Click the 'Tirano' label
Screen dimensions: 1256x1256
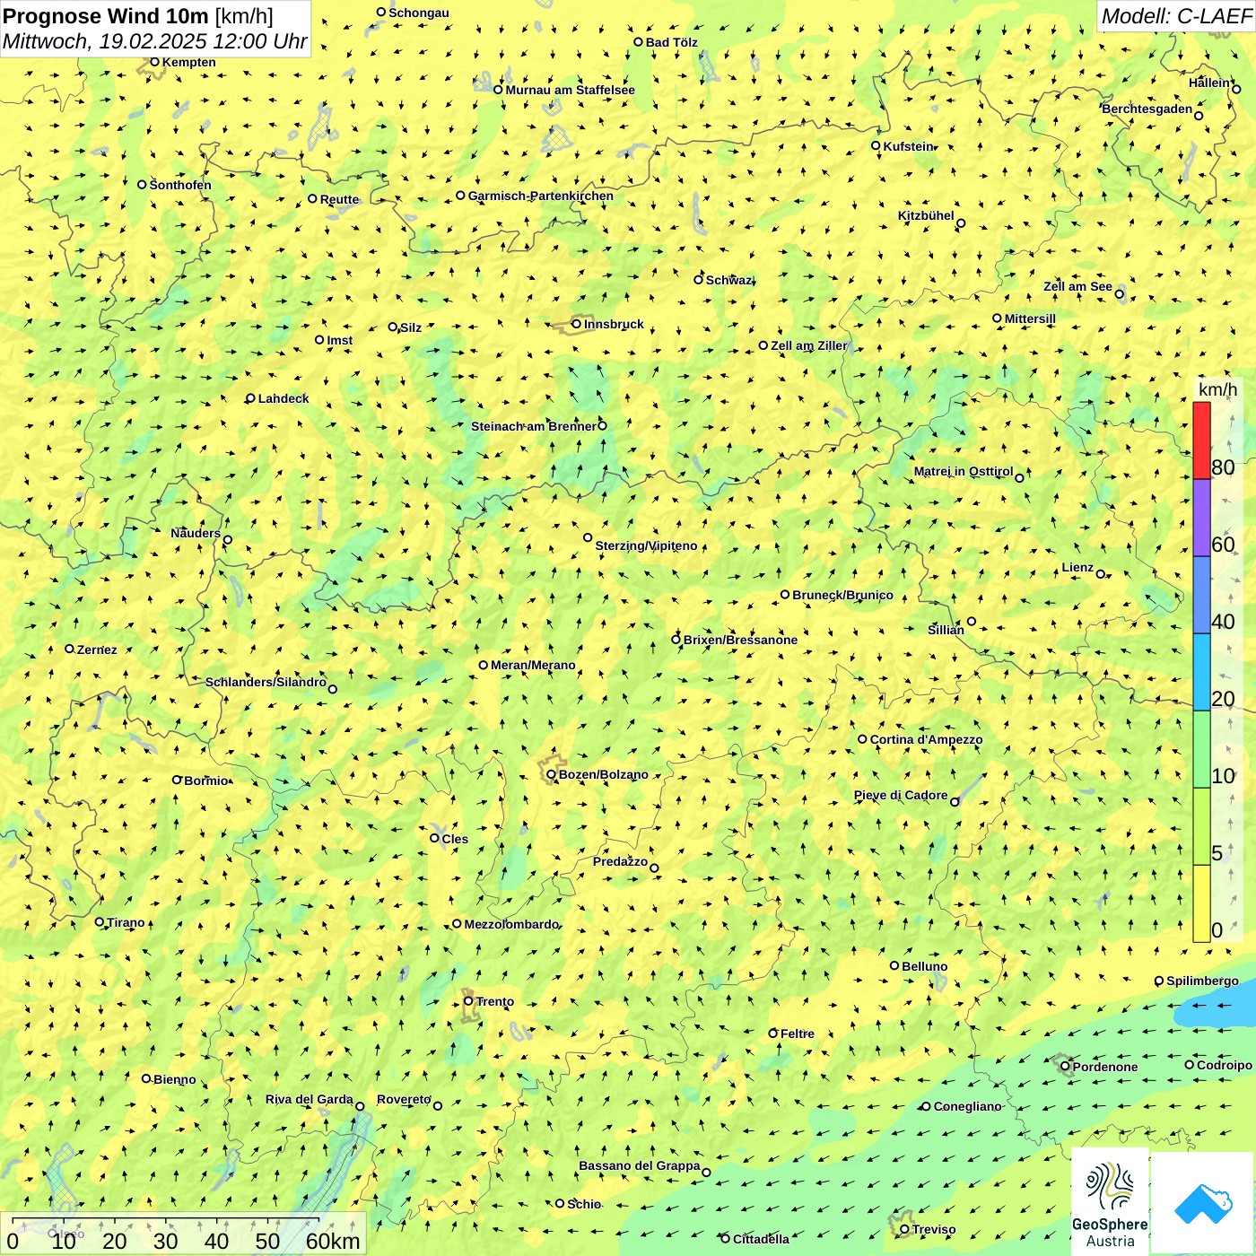[x=126, y=922]
